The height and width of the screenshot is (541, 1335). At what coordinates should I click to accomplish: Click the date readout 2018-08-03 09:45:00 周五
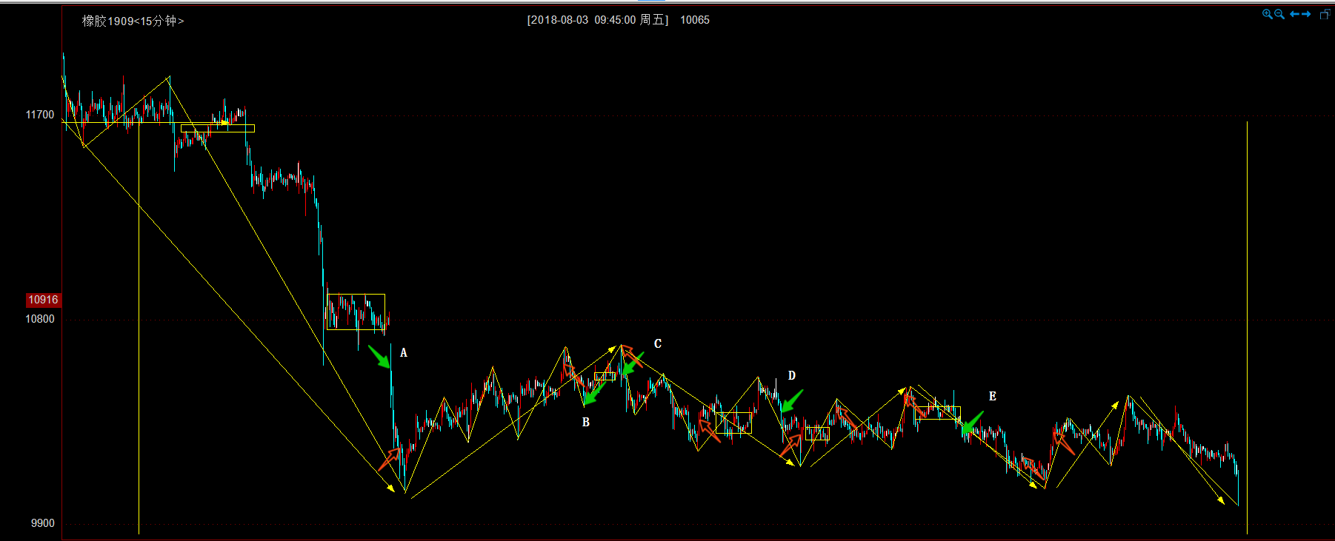[597, 20]
